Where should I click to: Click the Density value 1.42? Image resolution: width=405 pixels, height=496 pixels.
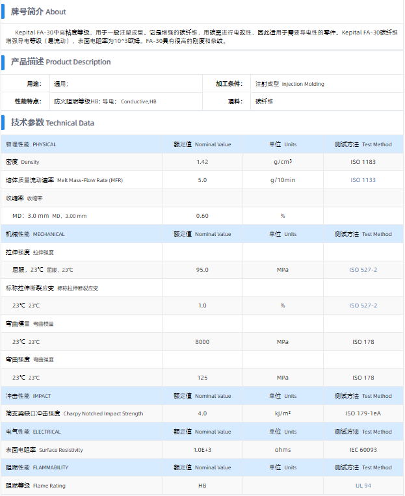point(202,162)
